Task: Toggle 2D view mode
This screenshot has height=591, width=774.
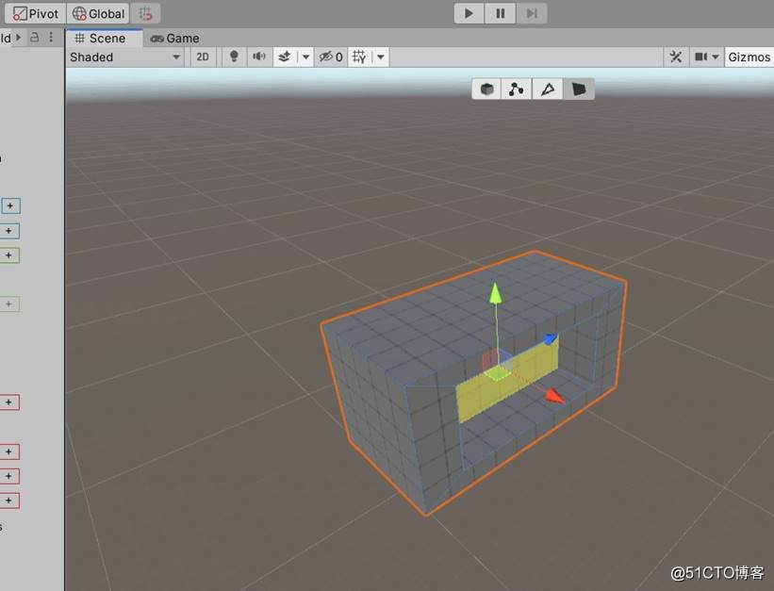Action: click(x=203, y=57)
